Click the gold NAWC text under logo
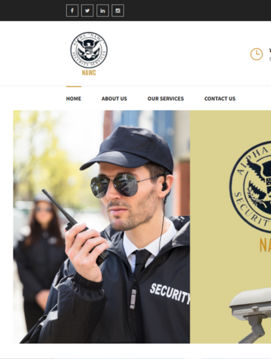Screen dimensions: 271x359 point(89,73)
